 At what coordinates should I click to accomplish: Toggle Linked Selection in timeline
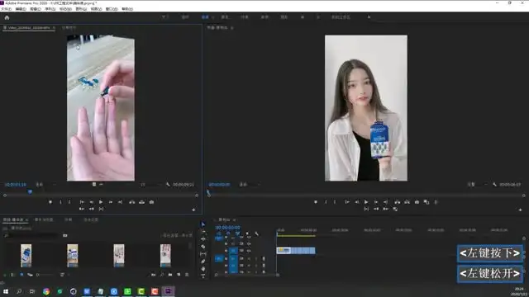(x=237, y=233)
